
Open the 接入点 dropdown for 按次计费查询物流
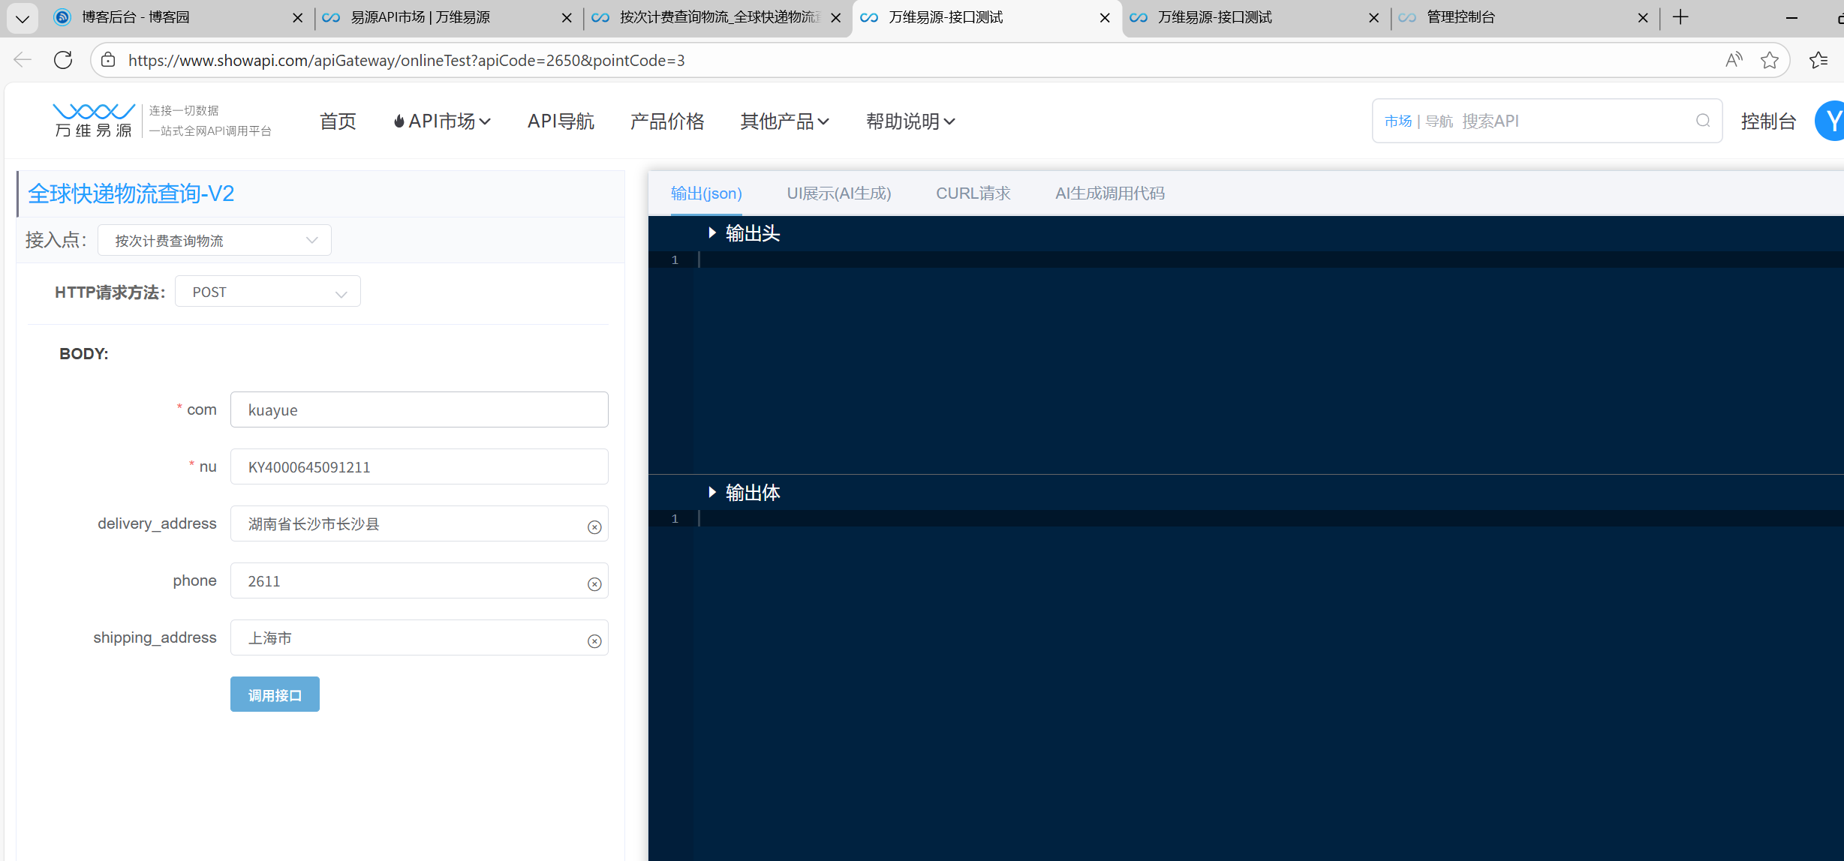coord(215,241)
